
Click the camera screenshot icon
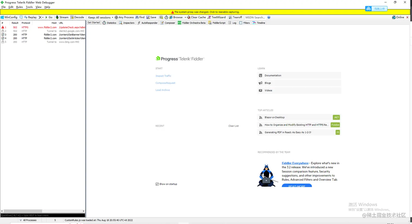click(161, 17)
